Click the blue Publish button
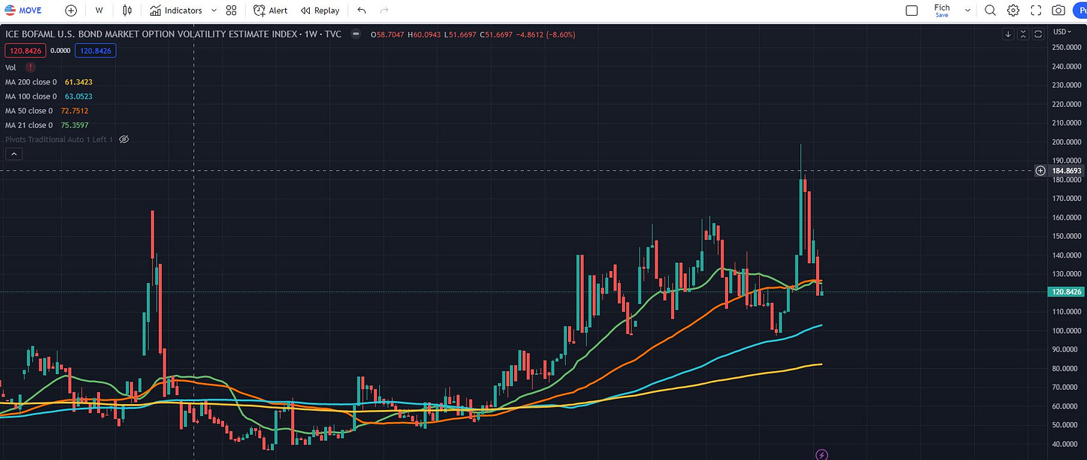The height and width of the screenshot is (460, 1087). pos(1080,10)
